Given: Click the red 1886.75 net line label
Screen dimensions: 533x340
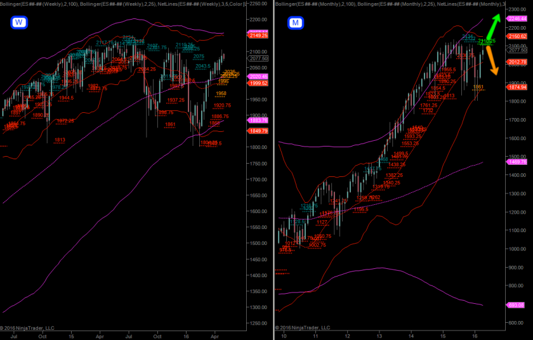Looking at the screenshot, I should 220,117.
